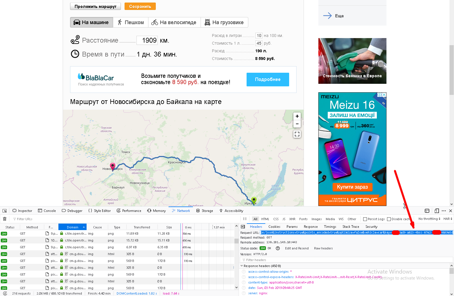Viewport: 454px width, 296px height.
Task: Open the status code help question icon
Action: coord(278,248)
